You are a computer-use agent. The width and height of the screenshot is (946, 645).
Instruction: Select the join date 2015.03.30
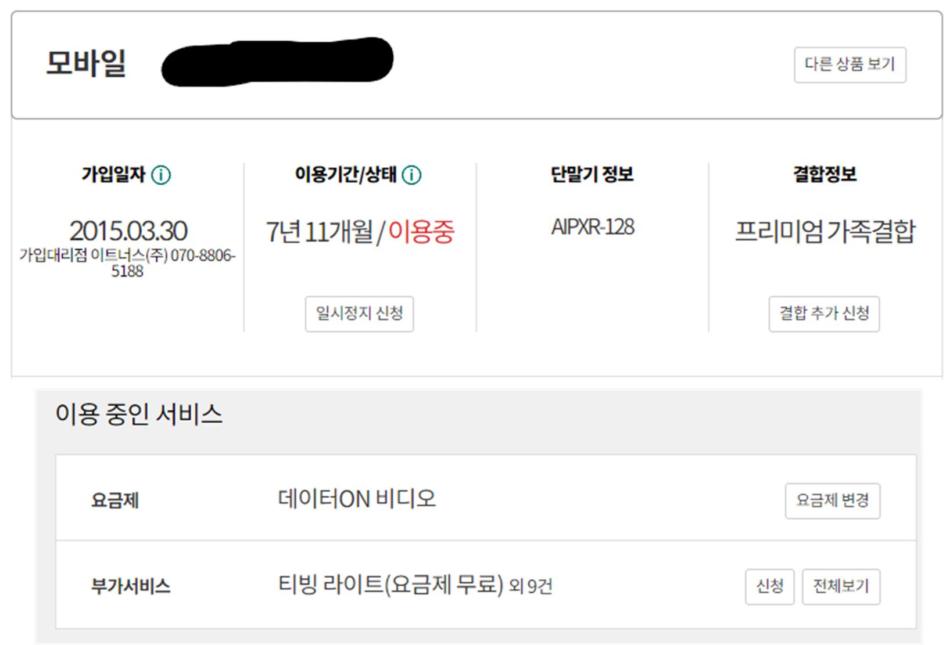[128, 231]
